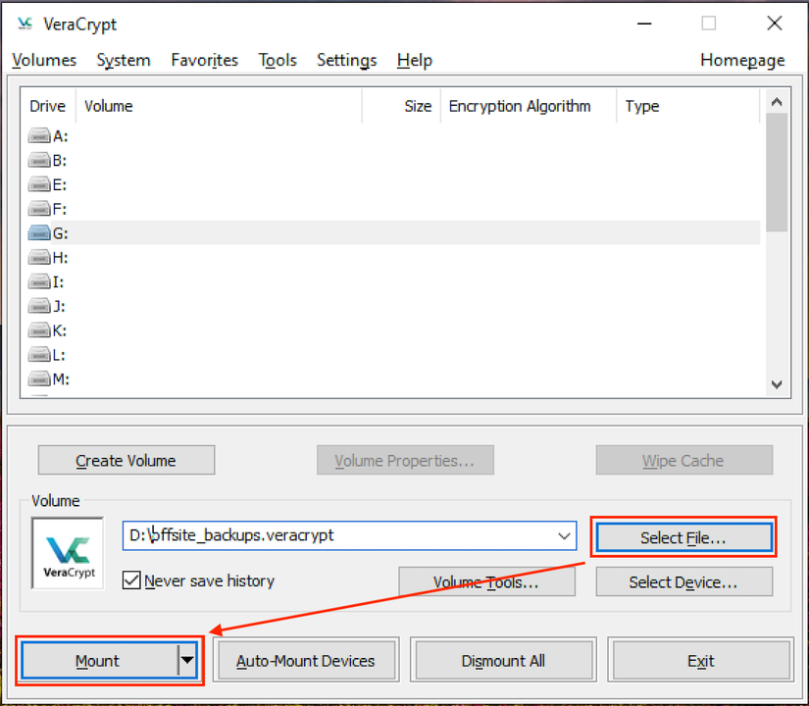Click the drive icon beside A:
809x706 pixels.
coord(37,135)
